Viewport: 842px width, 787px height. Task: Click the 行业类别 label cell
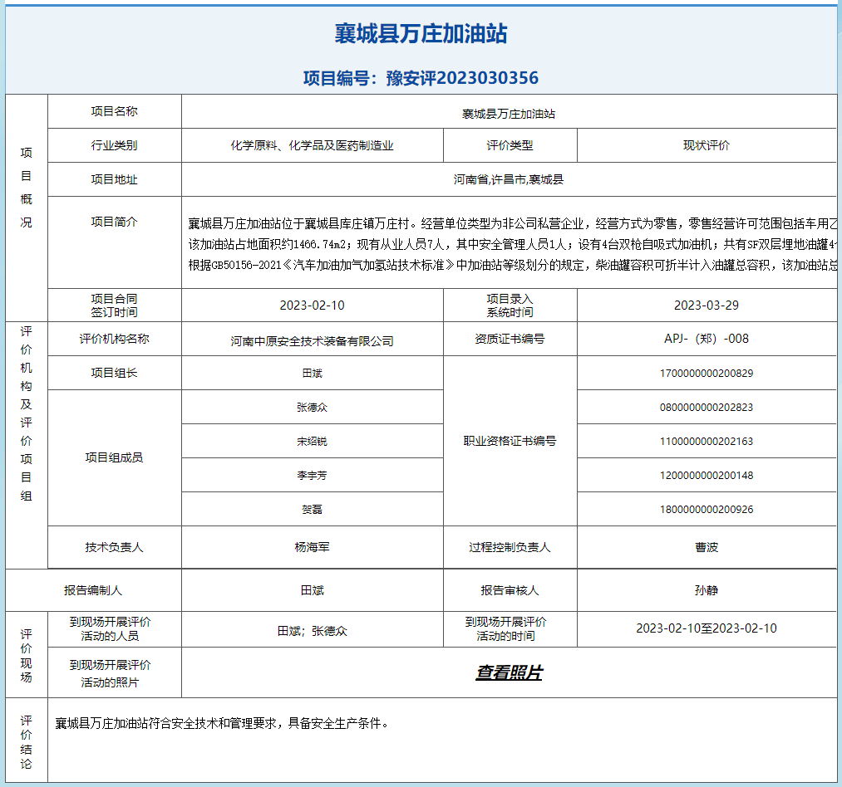click(115, 145)
